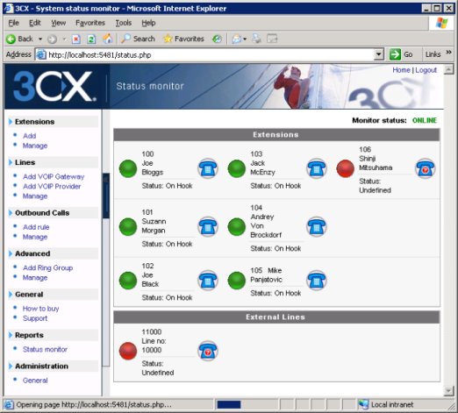Click the Logout link
This screenshot has height=413, width=458.
coord(426,70)
